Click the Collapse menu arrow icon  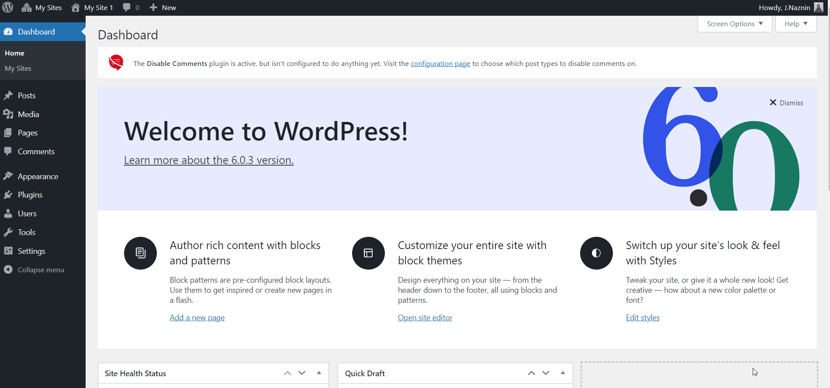click(x=8, y=270)
